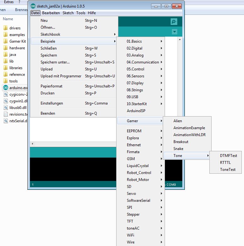The height and width of the screenshot is (246, 244).
Task: Select the revisions.txt file icon
Action: [6, 114]
